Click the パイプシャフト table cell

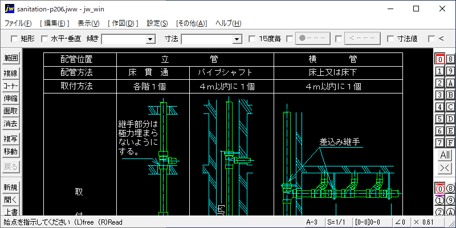click(x=231, y=73)
